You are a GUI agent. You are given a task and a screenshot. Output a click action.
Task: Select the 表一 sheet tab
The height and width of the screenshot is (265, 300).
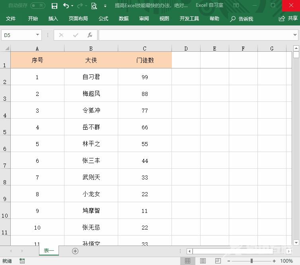point(49,250)
